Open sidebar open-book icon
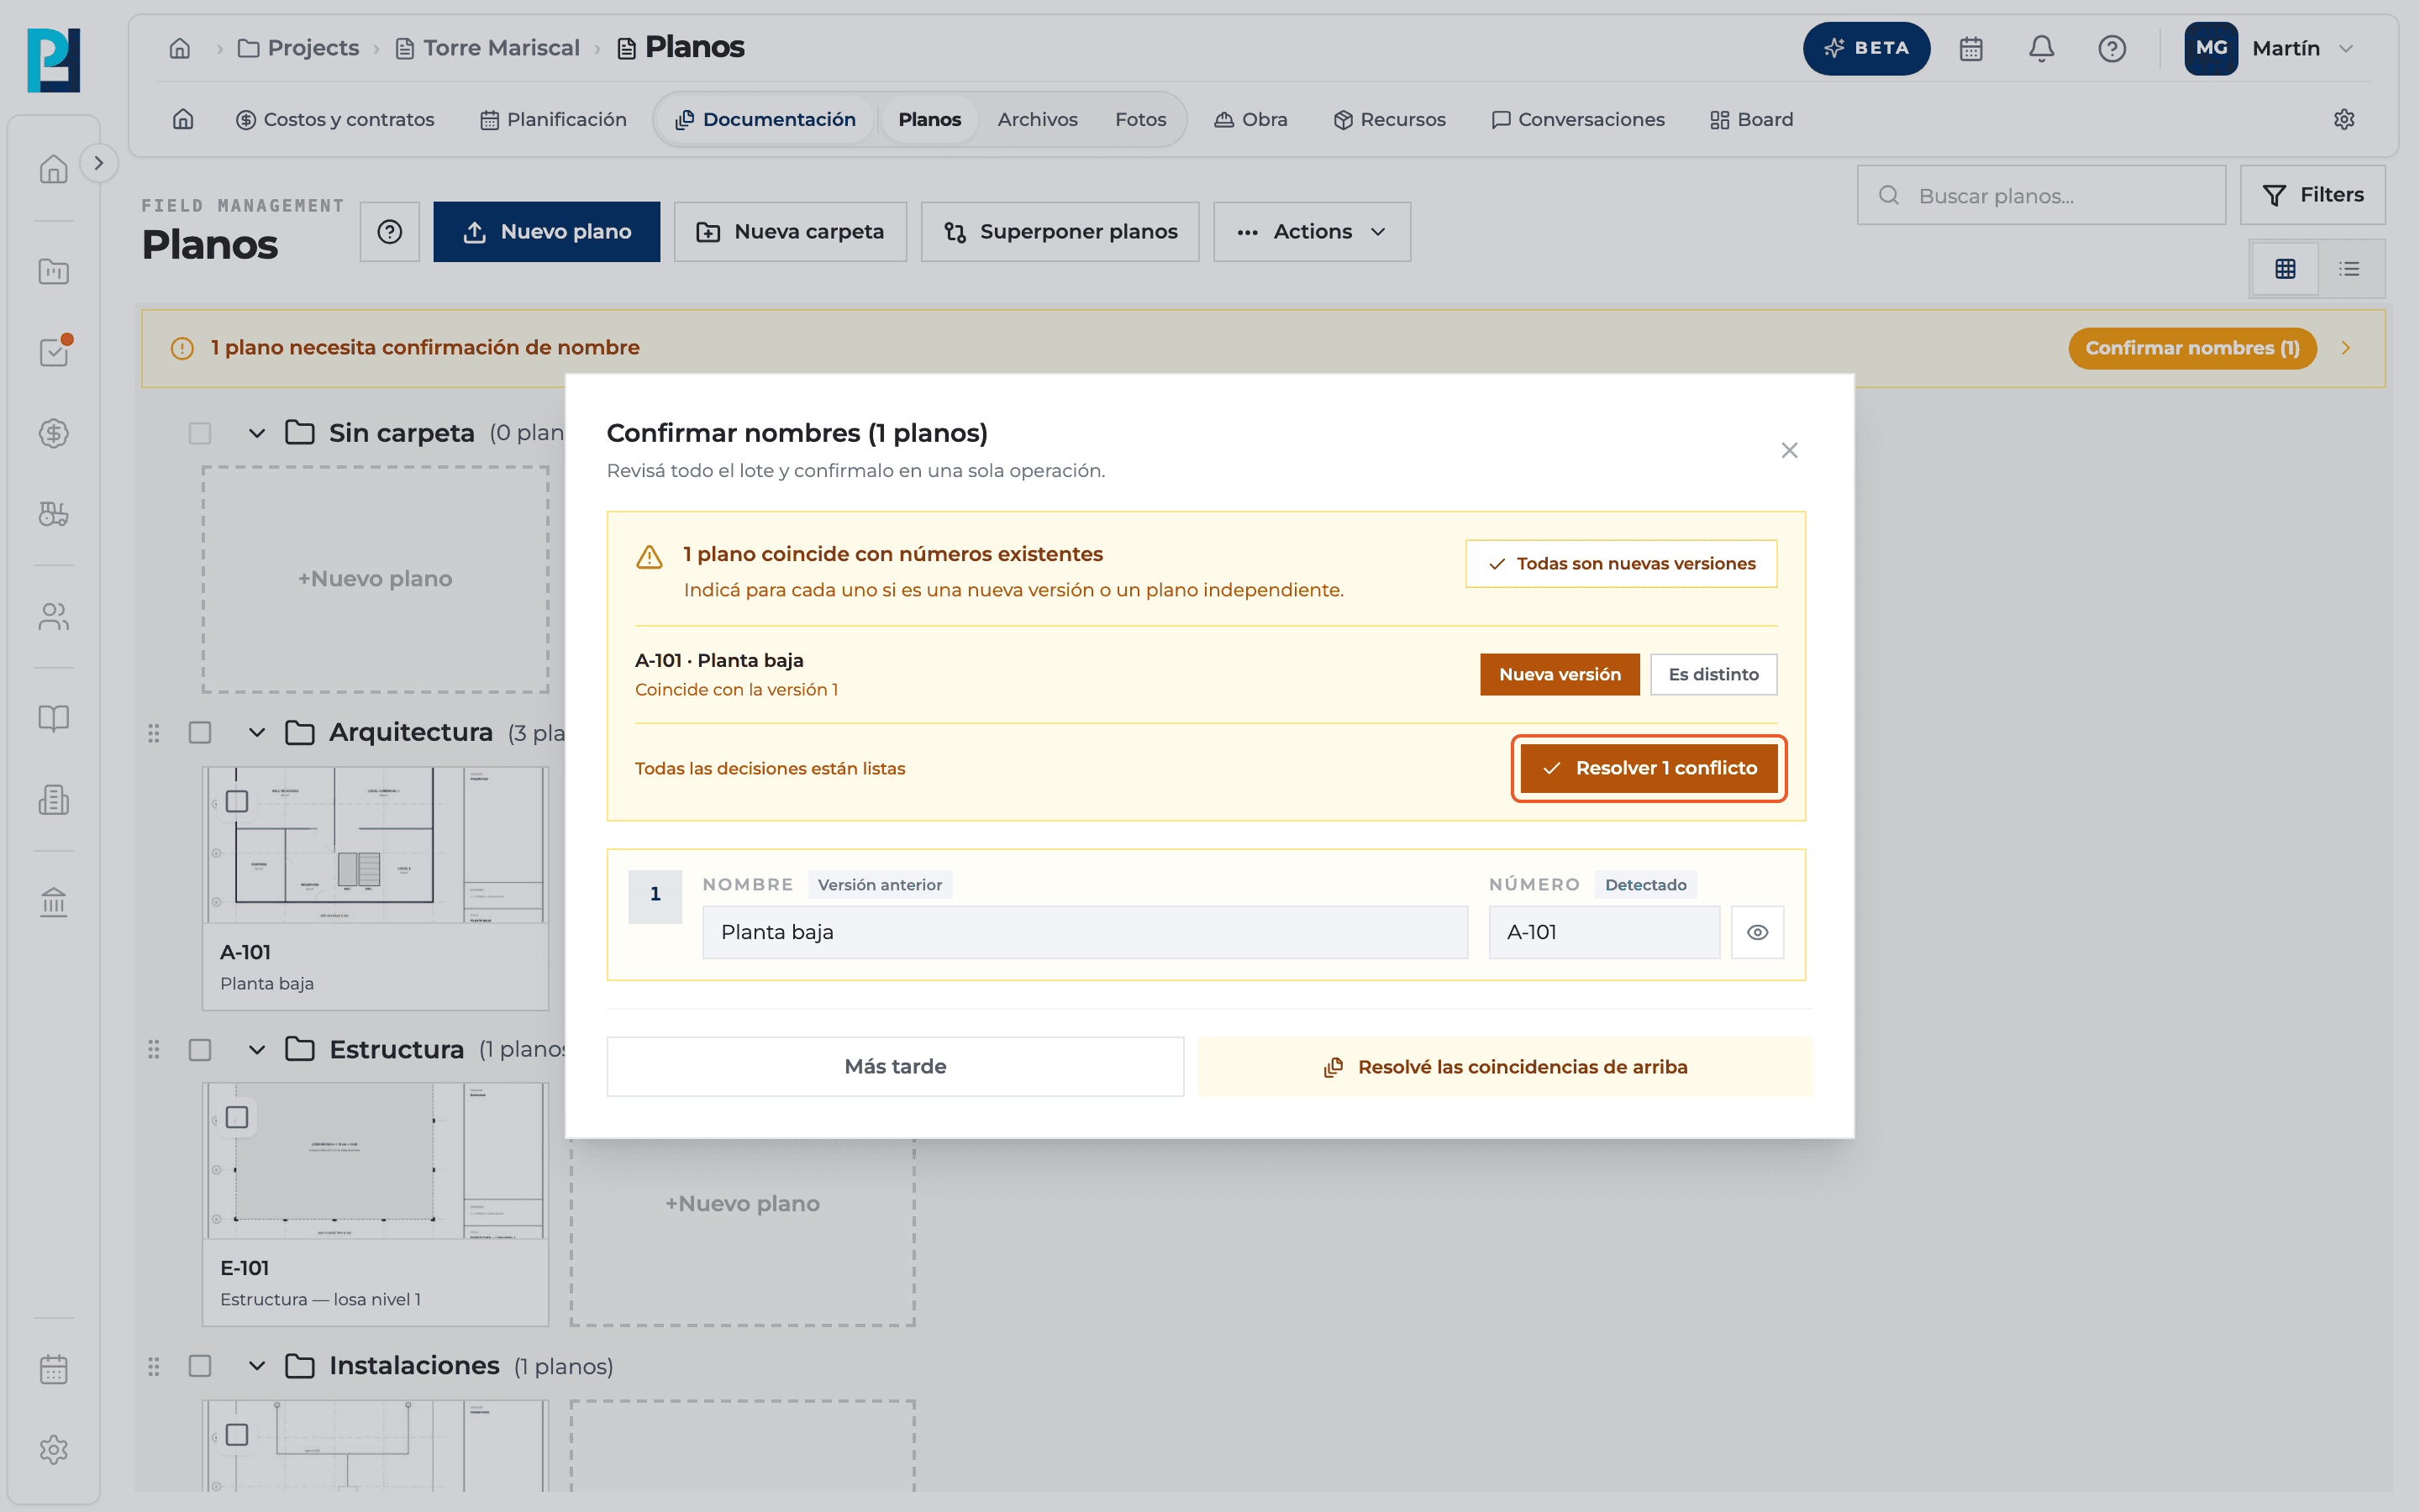 pyautogui.click(x=54, y=718)
